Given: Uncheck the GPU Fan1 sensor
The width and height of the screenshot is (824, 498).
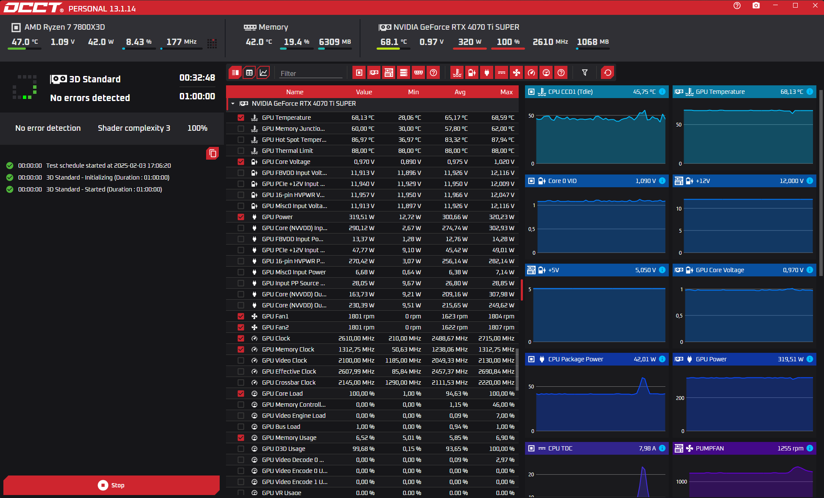Looking at the screenshot, I should [x=241, y=316].
